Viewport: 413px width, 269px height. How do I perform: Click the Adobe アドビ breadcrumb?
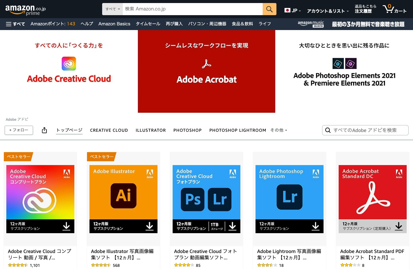point(17,119)
